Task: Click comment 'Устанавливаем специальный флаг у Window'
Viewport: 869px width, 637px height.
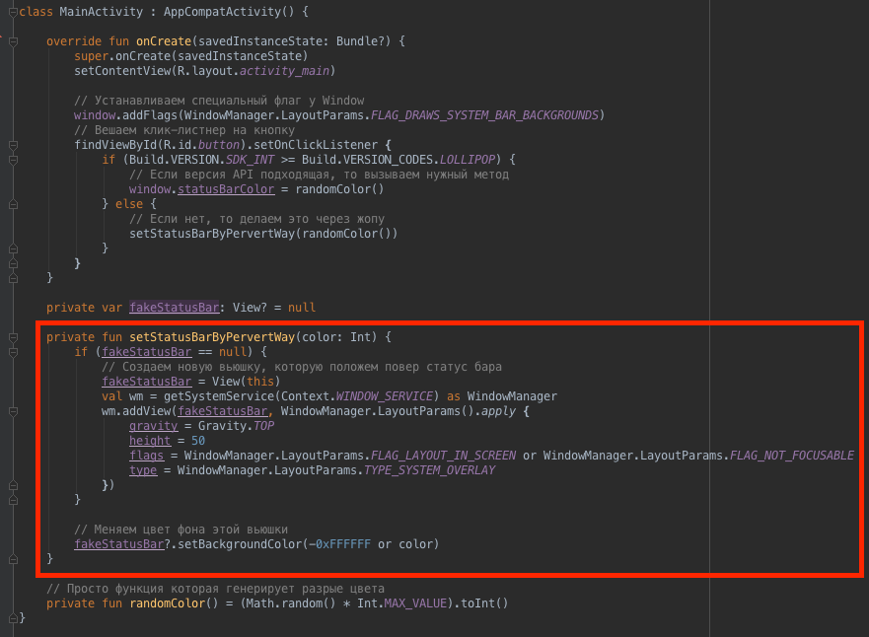Action: point(219,101)
